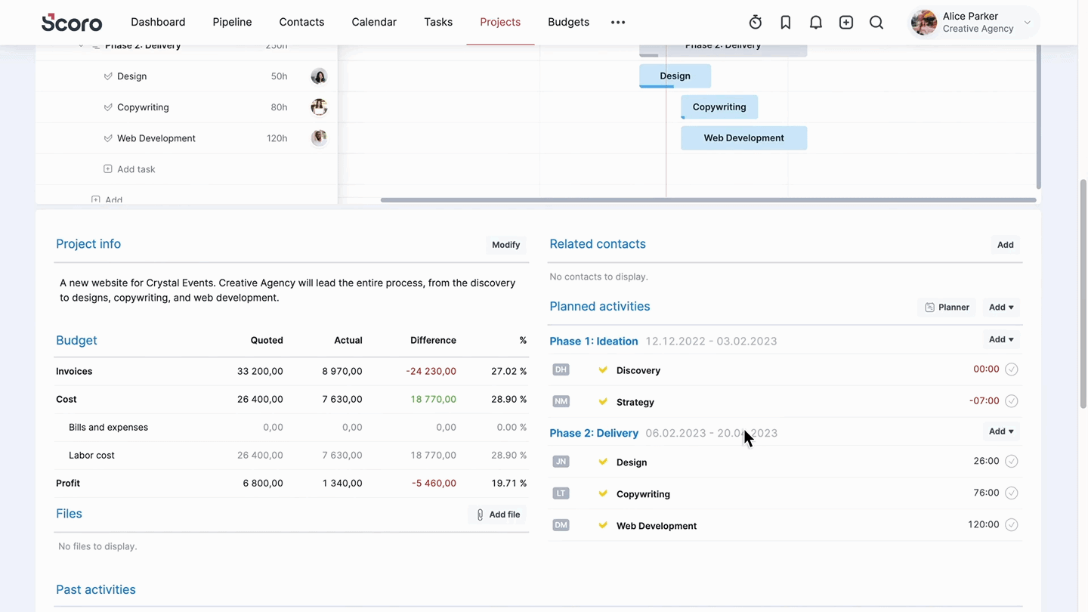The width and height of the screenshot is (1088, 612).
Task: Mark Design activity as done
Action: (x=1012, y=462)
